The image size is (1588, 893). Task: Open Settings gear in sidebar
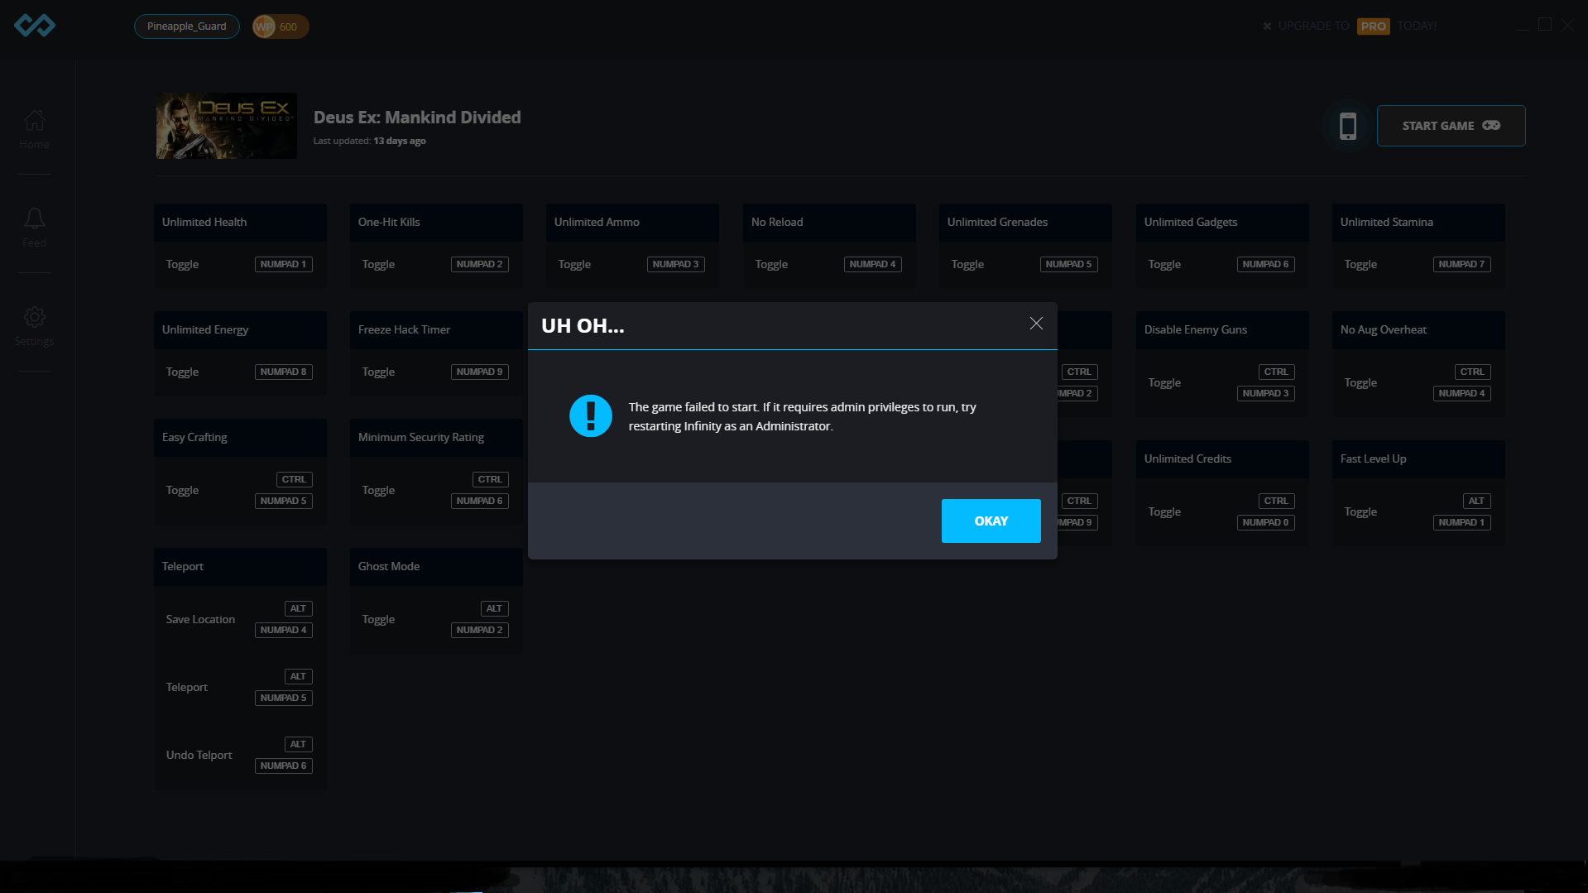tap(34, 326)
